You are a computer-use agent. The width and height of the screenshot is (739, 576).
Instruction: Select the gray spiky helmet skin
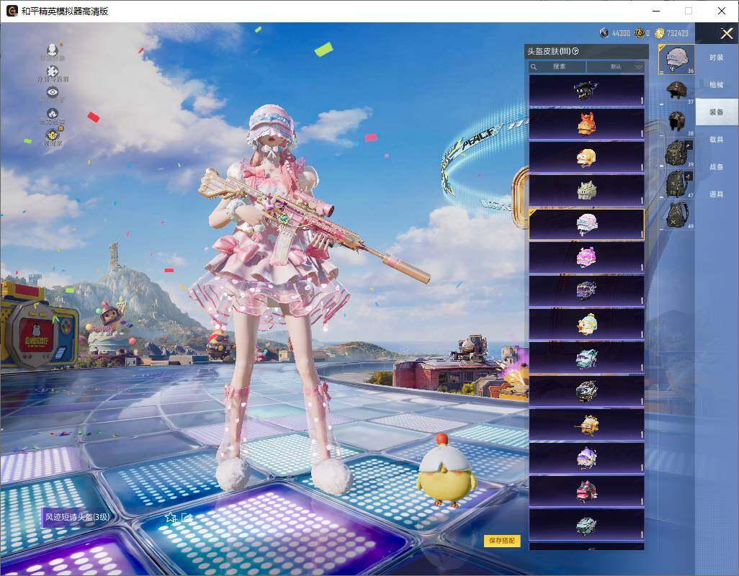(x=586, y=191)
